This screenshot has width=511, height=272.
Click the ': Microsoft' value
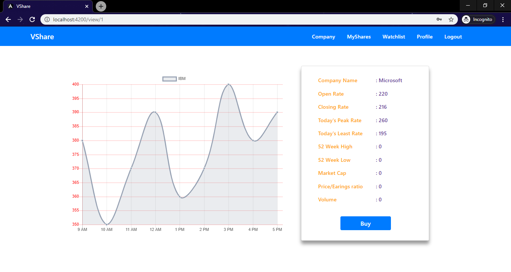pyautogui.click(x=389, y=80)
